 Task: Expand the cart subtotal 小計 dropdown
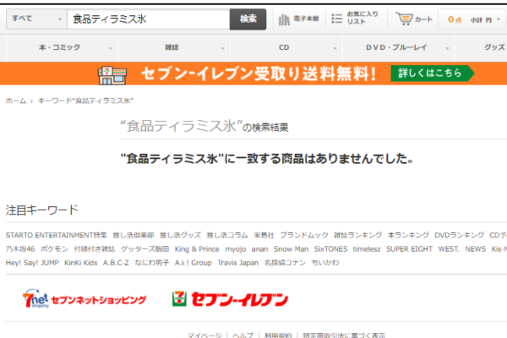[472, 19]
